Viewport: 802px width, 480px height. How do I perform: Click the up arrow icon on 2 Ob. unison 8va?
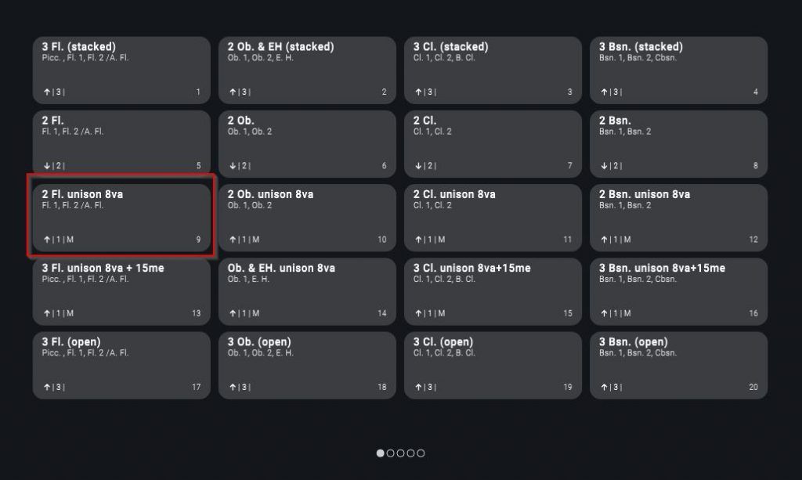click(233, 240)
